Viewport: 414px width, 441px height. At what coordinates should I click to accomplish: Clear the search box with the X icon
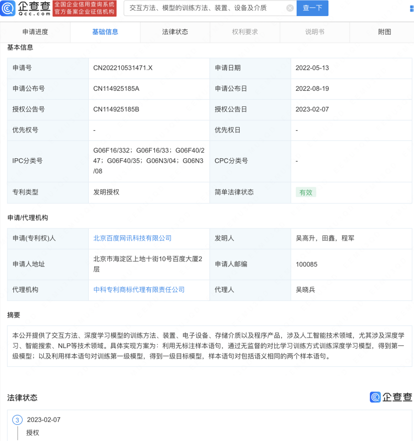point(290,8)
